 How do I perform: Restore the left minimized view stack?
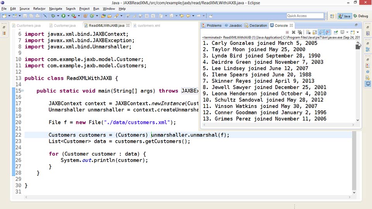[x=4, y=27]
